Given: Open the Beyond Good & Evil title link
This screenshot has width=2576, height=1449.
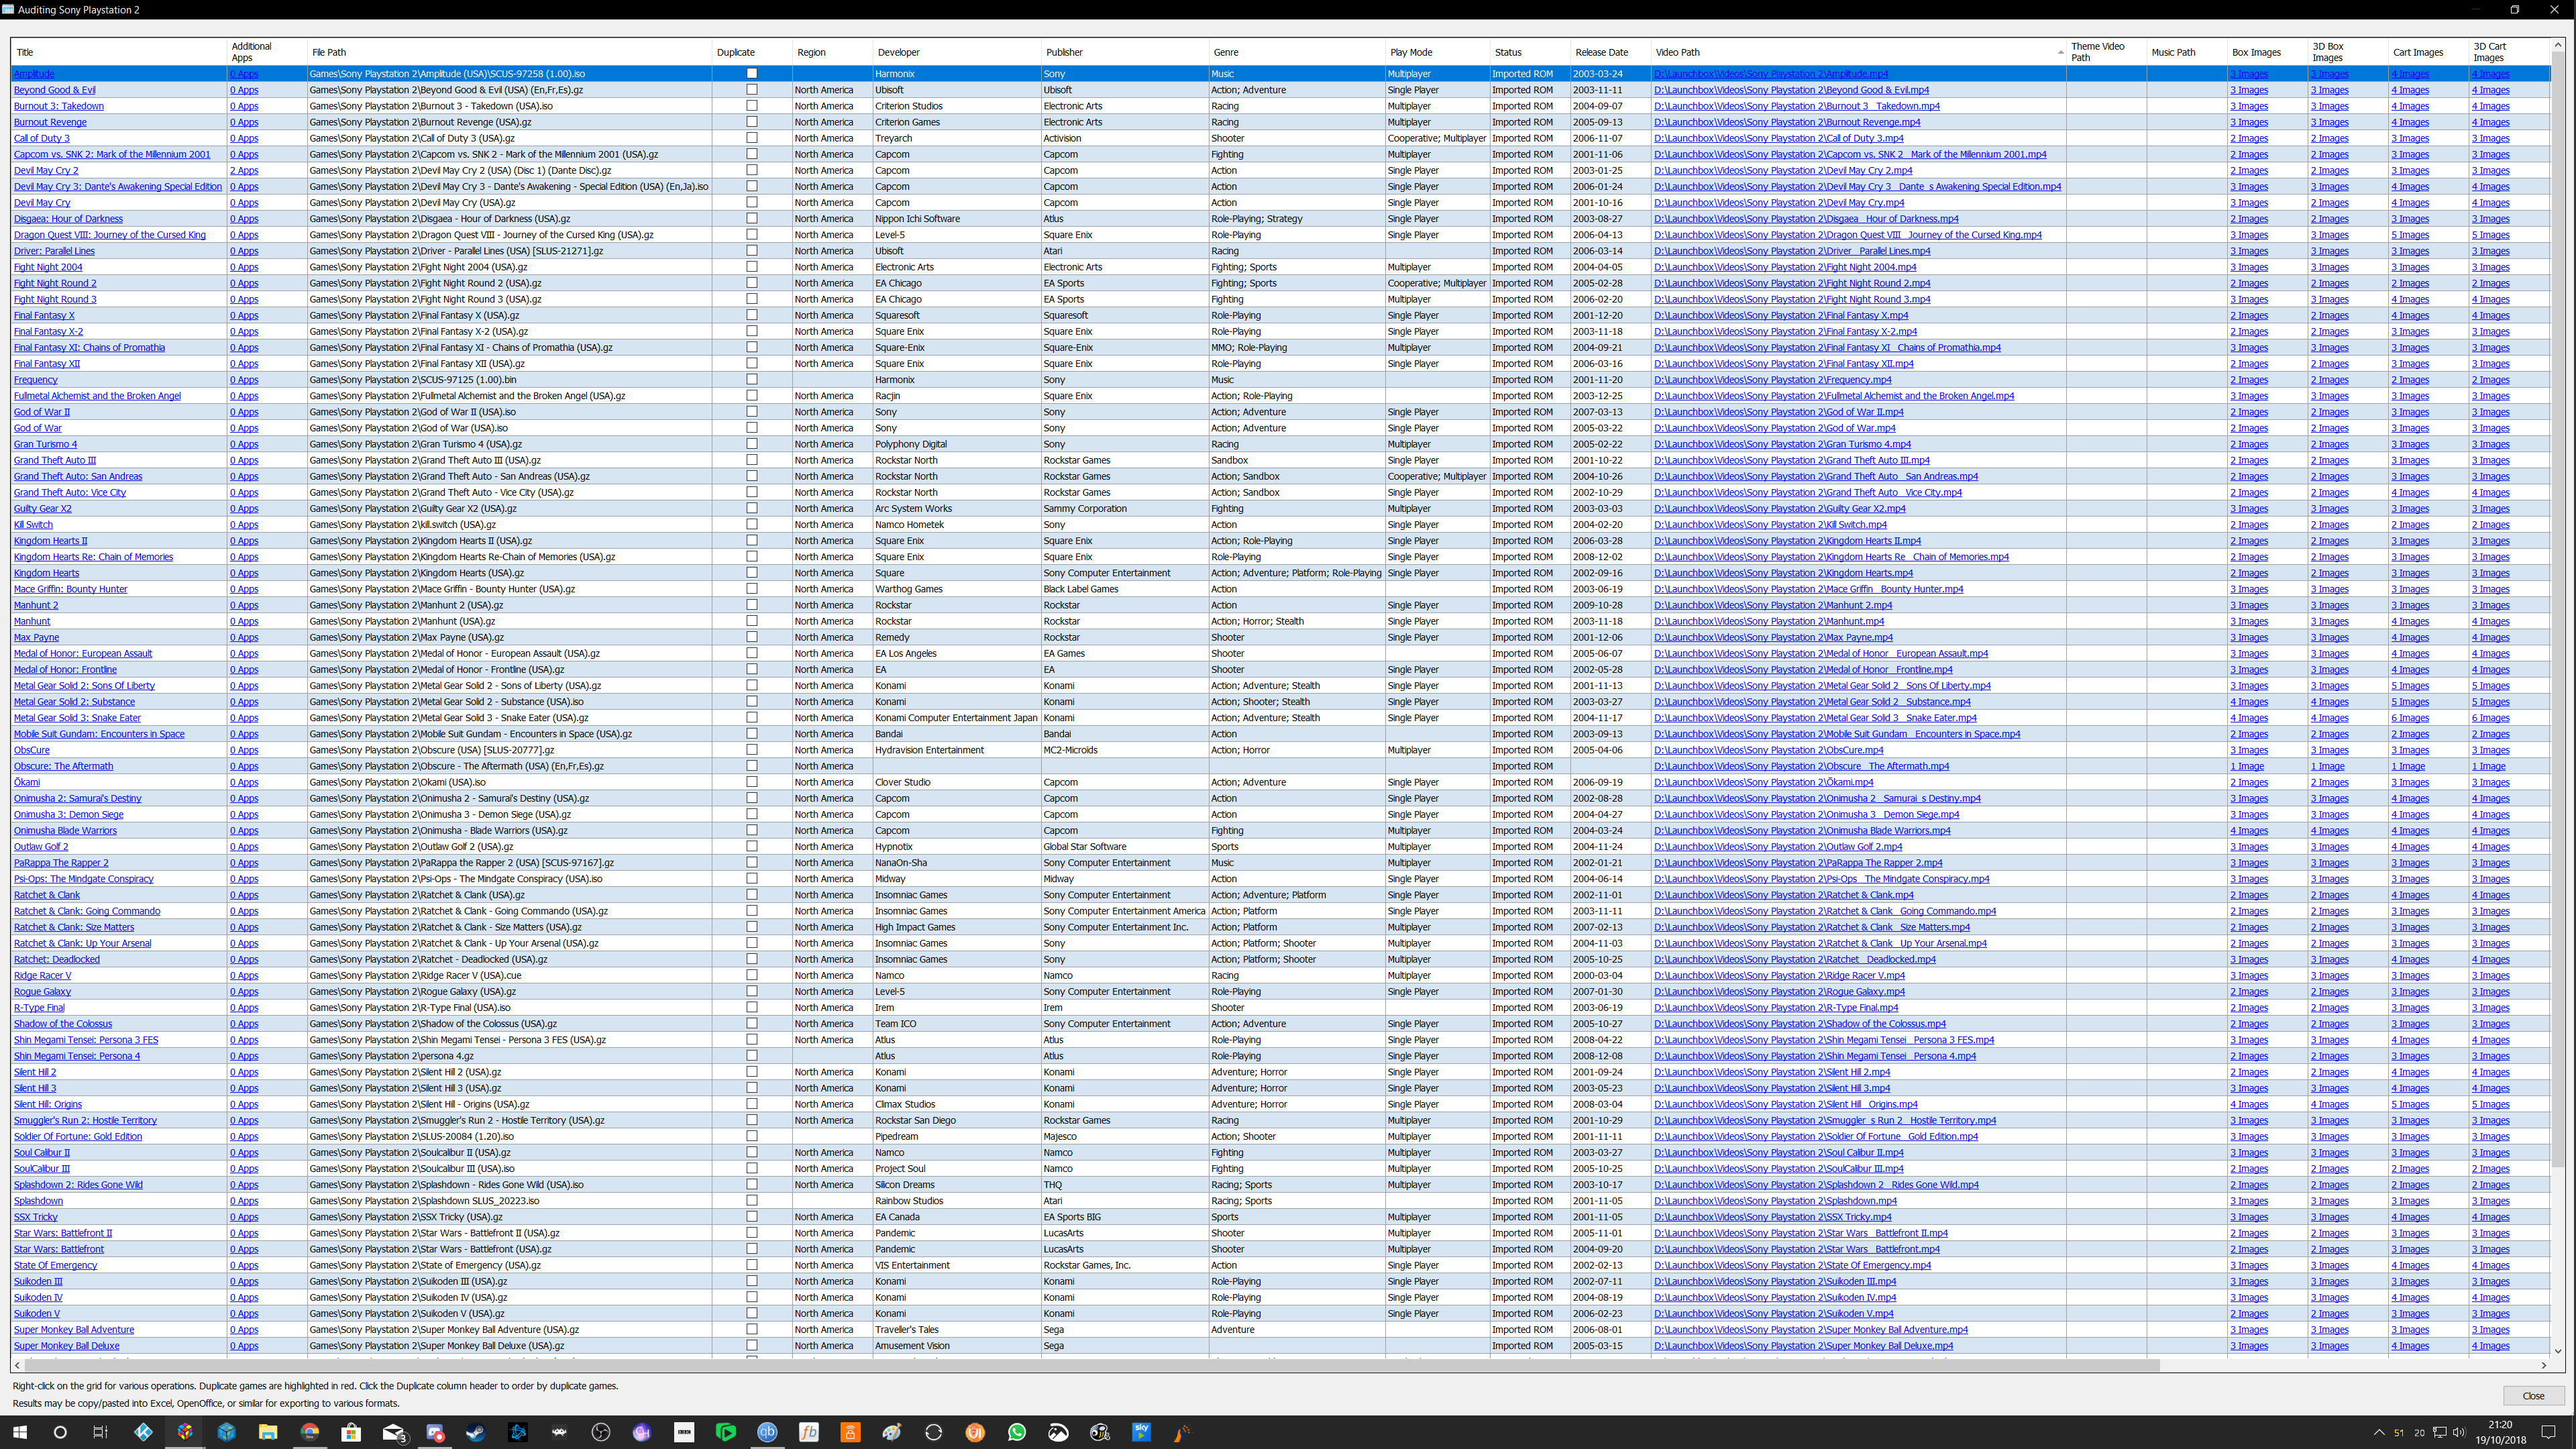Looking at the screenshot, I should point(54,90).
